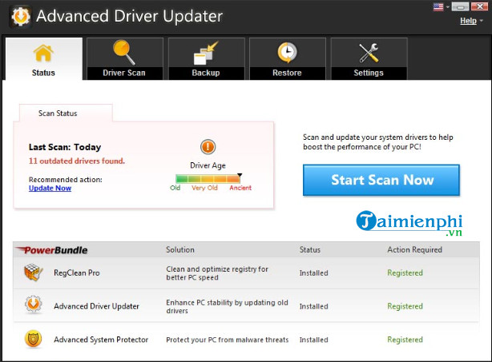The width and height of the screenshot is (492, 362).
Task: Open the language dropdown arrow beside flag
Action: coord(447,7)
